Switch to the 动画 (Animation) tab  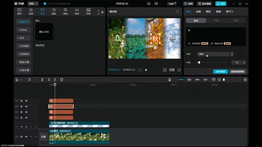coord(198,11)
